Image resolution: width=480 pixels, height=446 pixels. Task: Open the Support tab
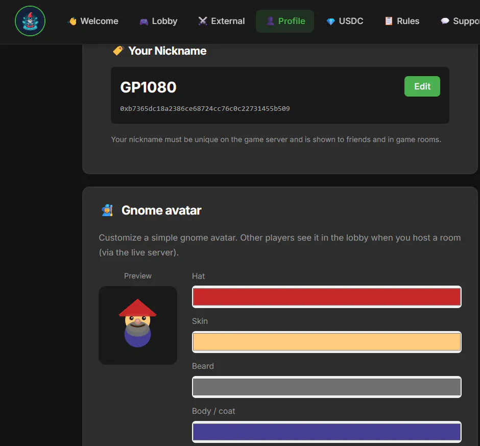tap(459, 21)
